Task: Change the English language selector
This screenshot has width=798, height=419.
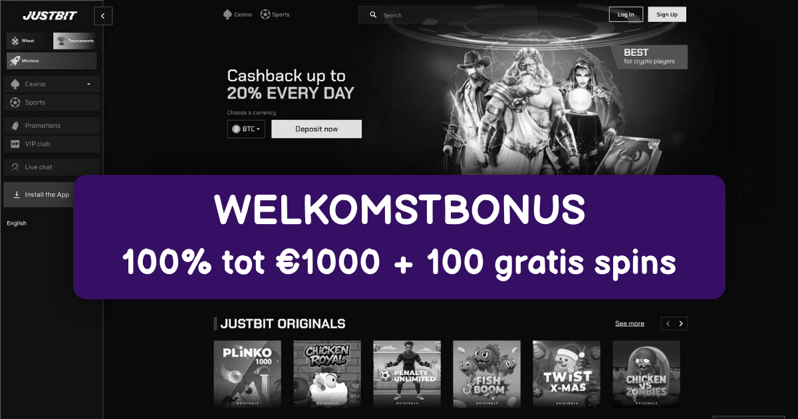Action: click(17, 223)
